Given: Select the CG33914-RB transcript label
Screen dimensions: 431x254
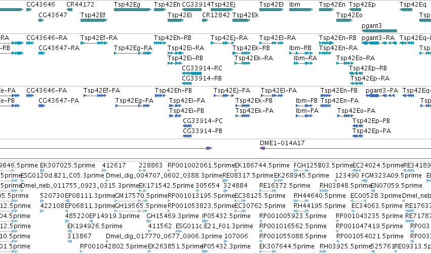Looking at the screenshot, I should coord(202,78).
